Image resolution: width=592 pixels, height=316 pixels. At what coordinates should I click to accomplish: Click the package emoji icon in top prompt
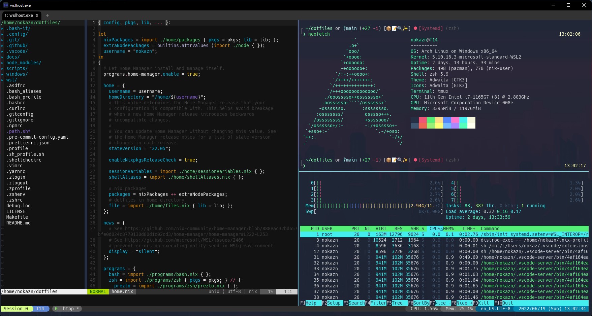tap(389, 28)
